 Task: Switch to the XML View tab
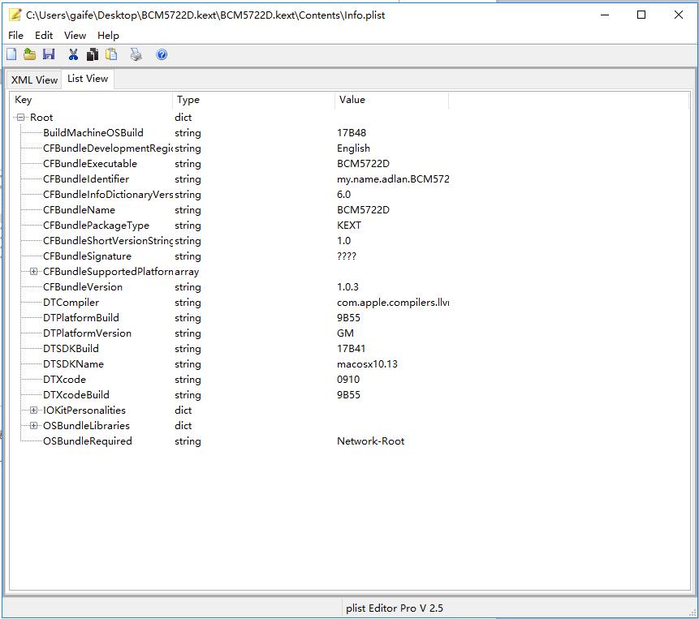(34, 80)
